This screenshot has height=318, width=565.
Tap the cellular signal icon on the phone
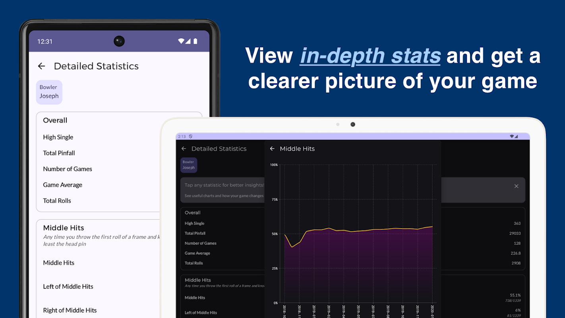click(188, 41)
